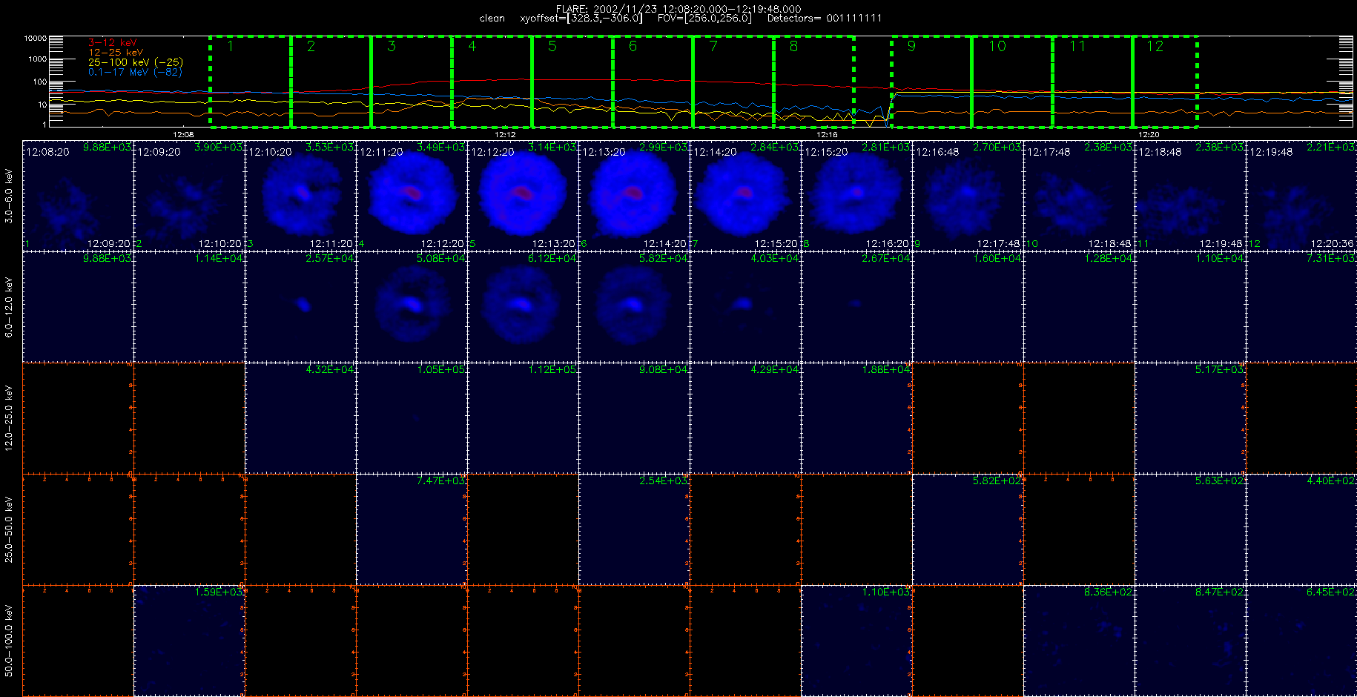This screenshot has height=697, width=1357.
Task: Select interval 6 marker in the lightcurve plot
Action: pyautogui.click(x=633, y=47)
